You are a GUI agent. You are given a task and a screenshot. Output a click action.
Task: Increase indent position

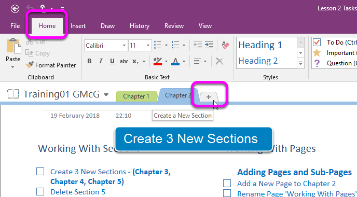(209, 45)
